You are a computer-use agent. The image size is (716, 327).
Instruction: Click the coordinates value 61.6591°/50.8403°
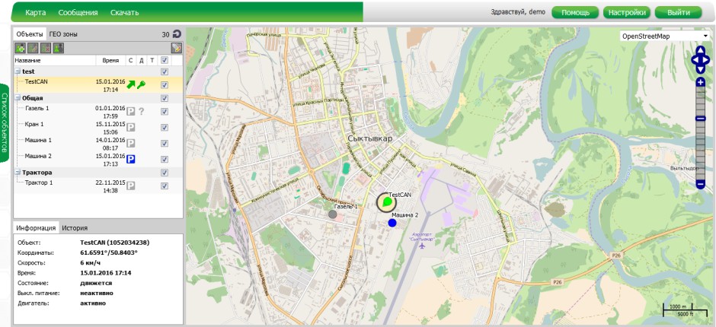point(109,252)
